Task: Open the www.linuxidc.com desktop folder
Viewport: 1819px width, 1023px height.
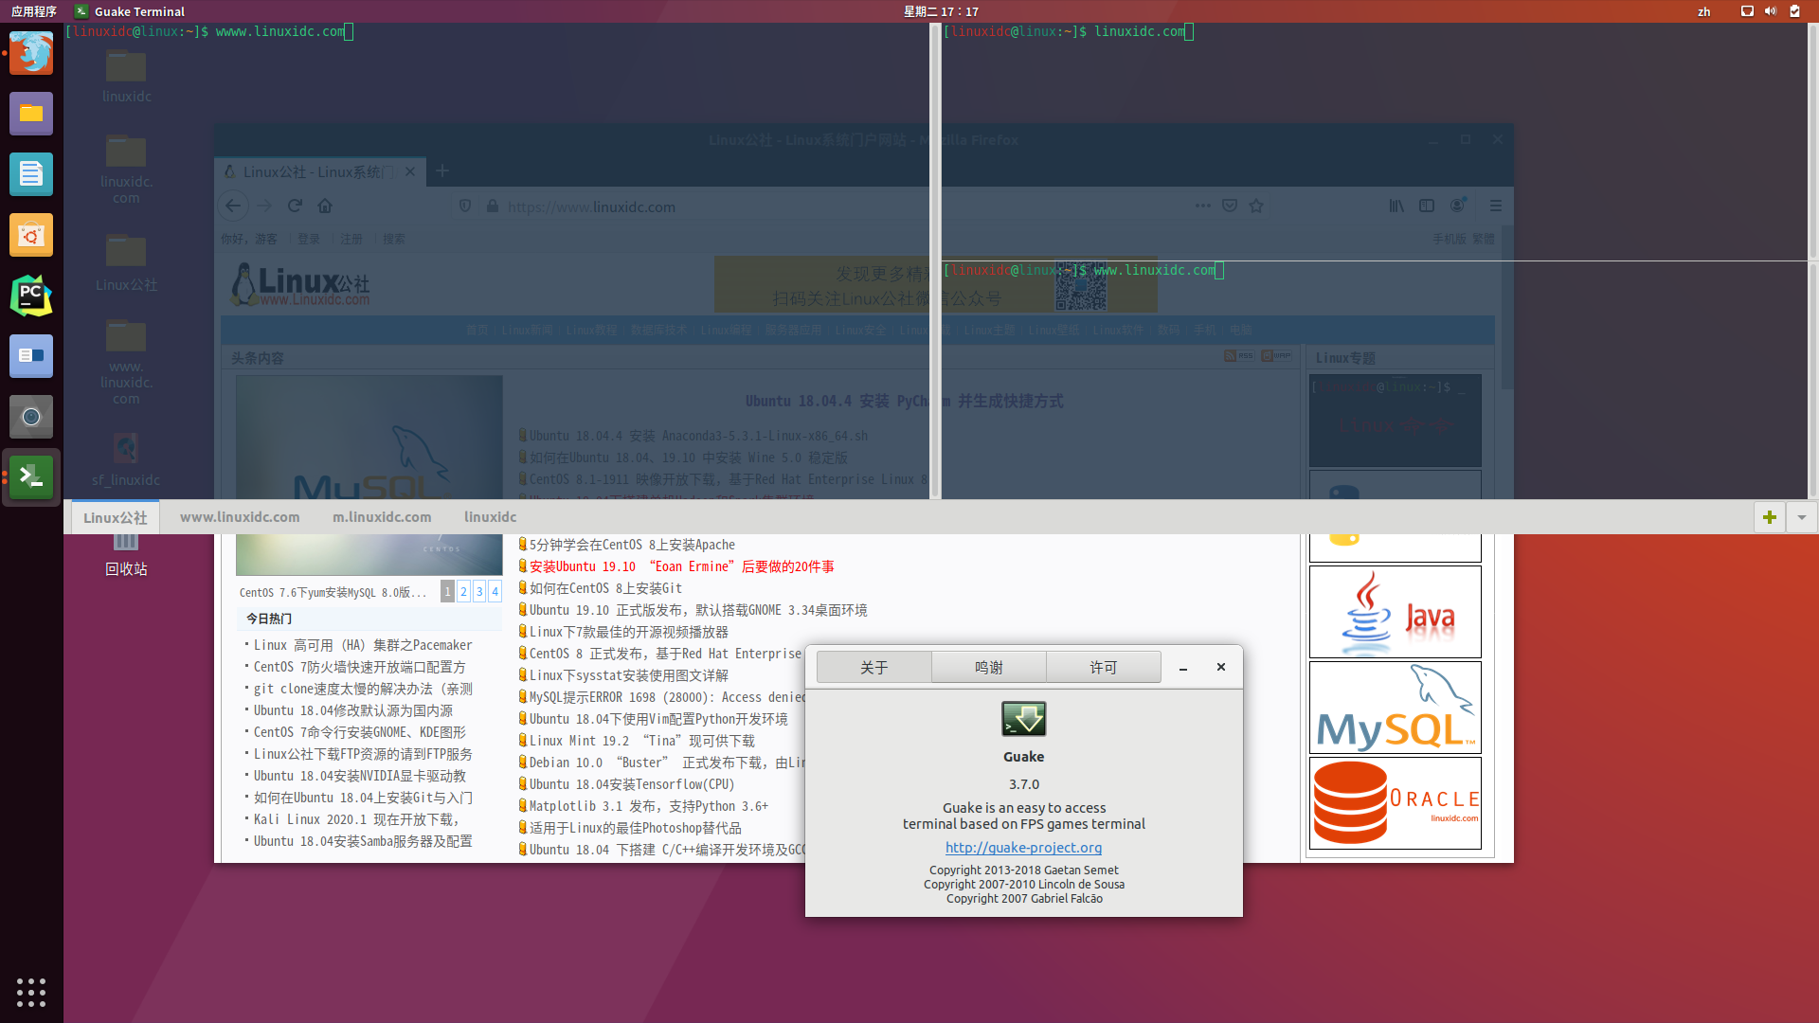Action: [x=126, y=363]
